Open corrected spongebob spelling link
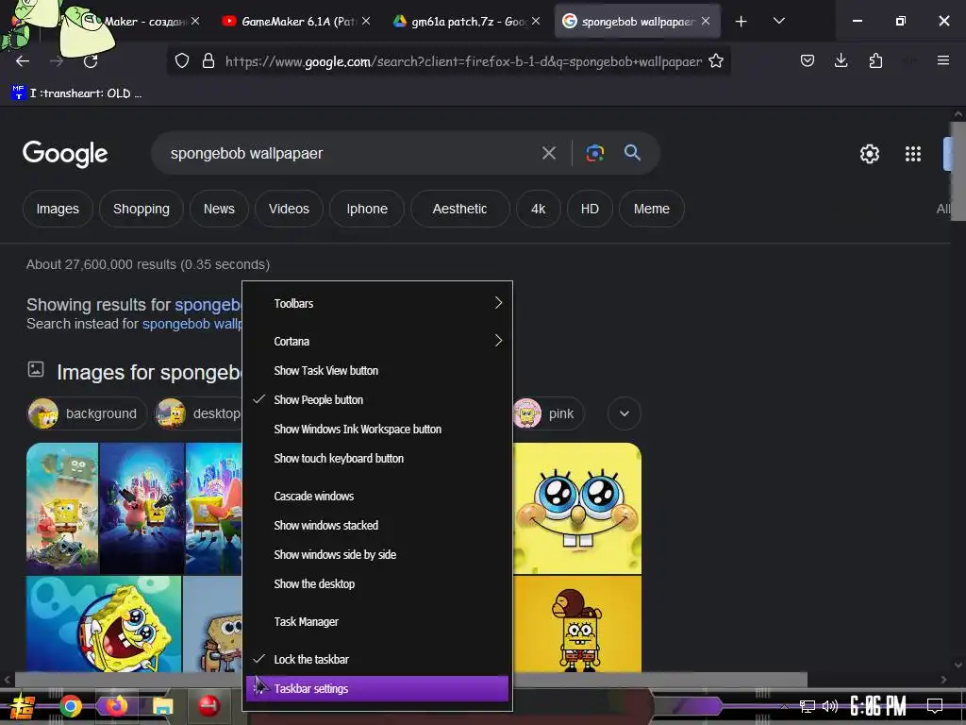The height and width of the screenshot is (725, 966). click(x=208, y=305)
